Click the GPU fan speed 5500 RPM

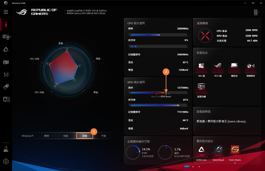click(x=251, y=36)
